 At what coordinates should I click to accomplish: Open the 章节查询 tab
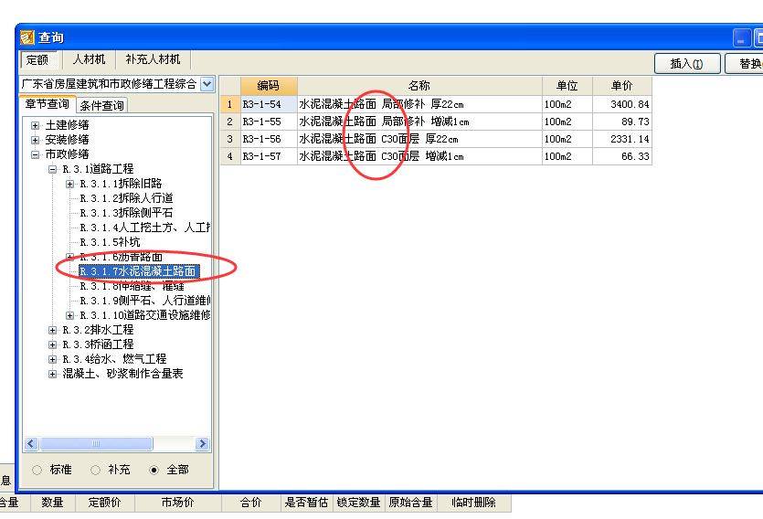(48, 104)
